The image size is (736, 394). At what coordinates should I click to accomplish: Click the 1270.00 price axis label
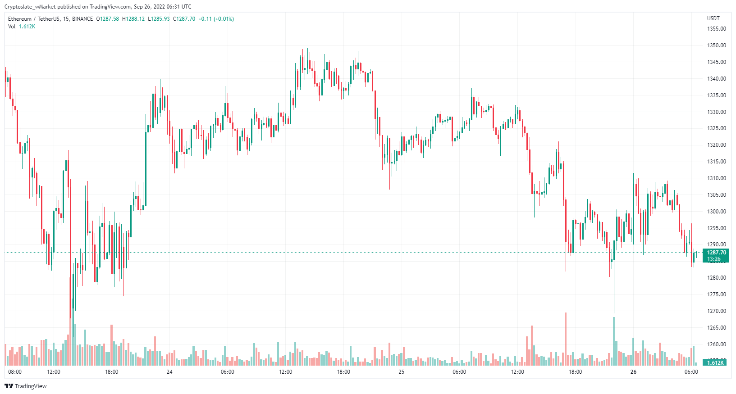click(717, 311)
